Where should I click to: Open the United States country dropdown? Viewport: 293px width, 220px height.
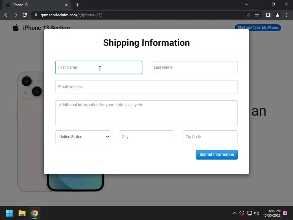coord(83,137)
